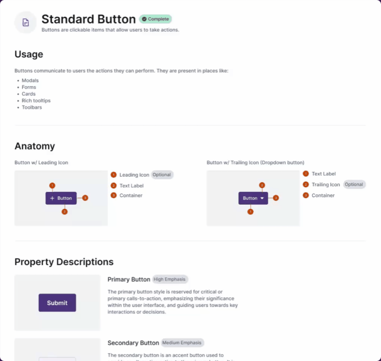Image resolution: width=381 pixels, height=361 pixels.
Task: Click Optional tag next to Trailing Icon
Action: click(354, 184)
